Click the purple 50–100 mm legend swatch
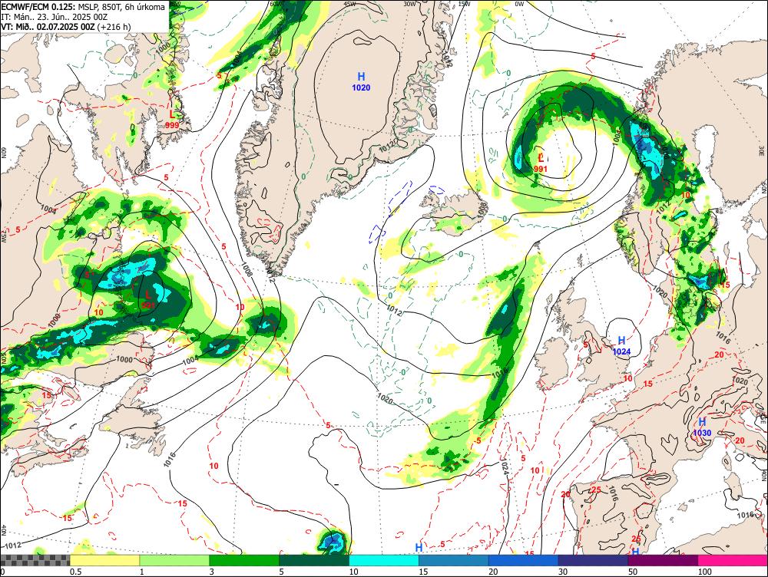 pyautogui.click(x=663, y=560)
